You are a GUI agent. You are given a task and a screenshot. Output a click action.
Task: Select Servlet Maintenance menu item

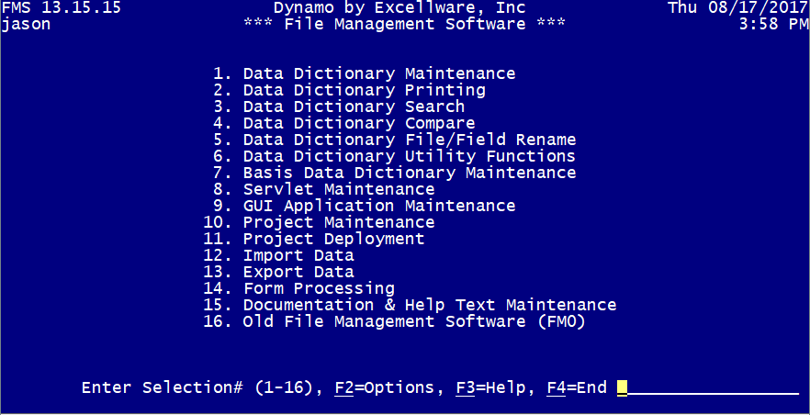tap(338, 189)
